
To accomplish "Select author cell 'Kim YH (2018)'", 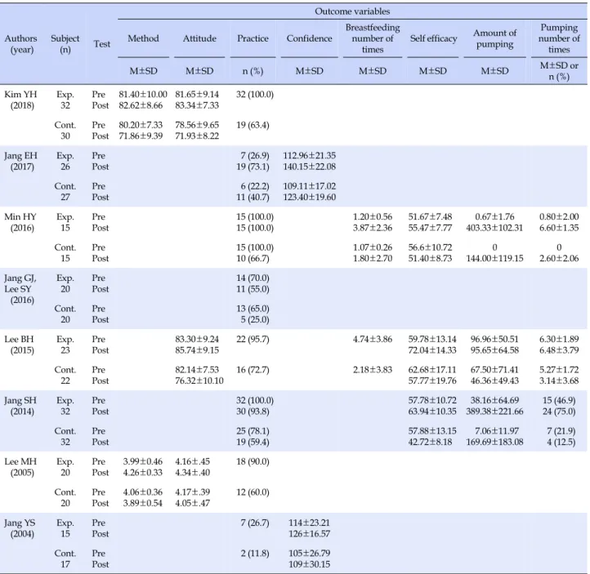I will tap(20, 100).
